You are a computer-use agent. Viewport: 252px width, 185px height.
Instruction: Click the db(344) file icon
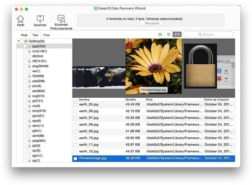[x=29, y=56]
